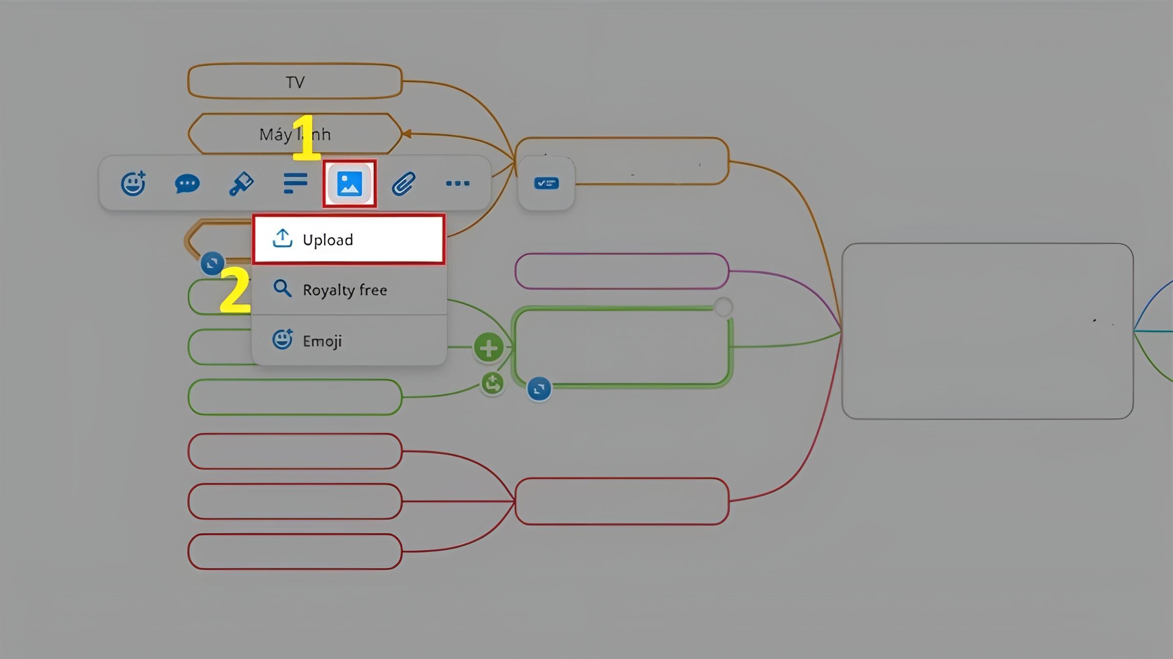Select the highlighted image icon
This screenshot has width=1173, height=659.
tap(349, 183)
